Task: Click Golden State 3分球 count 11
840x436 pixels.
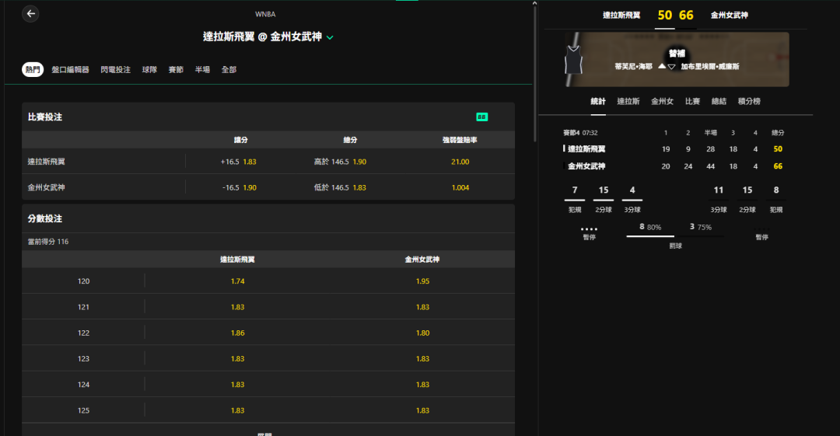Action: coord(719,190)
